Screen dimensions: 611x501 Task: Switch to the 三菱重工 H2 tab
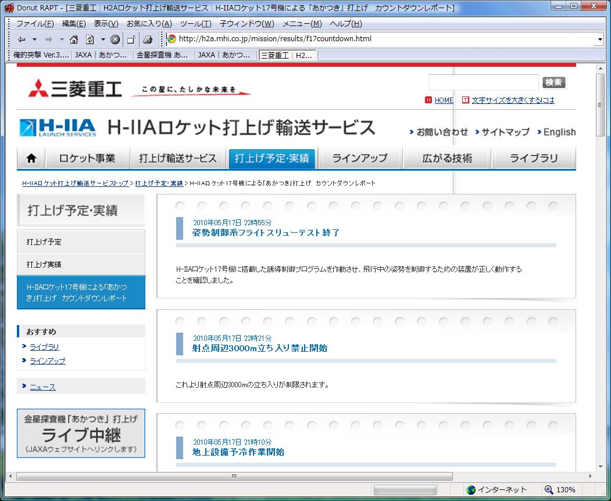click(288, 55)
